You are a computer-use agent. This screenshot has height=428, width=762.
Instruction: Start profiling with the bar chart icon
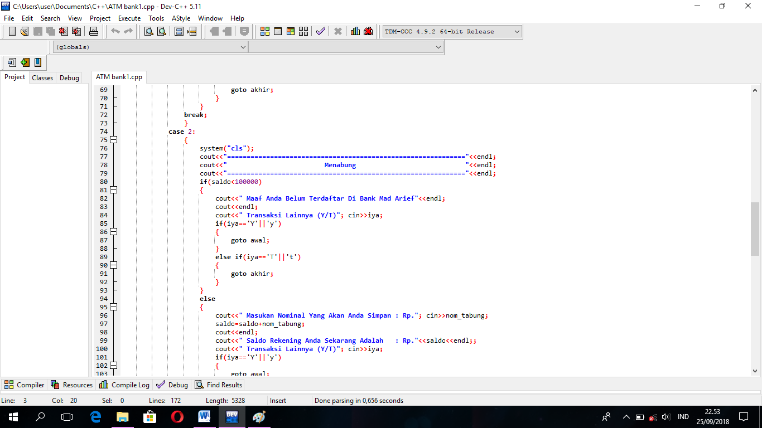pos(355,31)
